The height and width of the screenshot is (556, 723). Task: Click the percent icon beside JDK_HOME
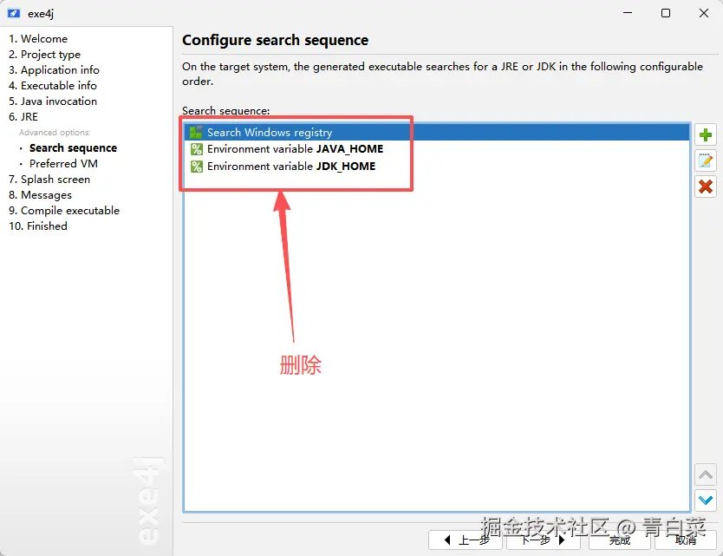[x=197, y=167]
